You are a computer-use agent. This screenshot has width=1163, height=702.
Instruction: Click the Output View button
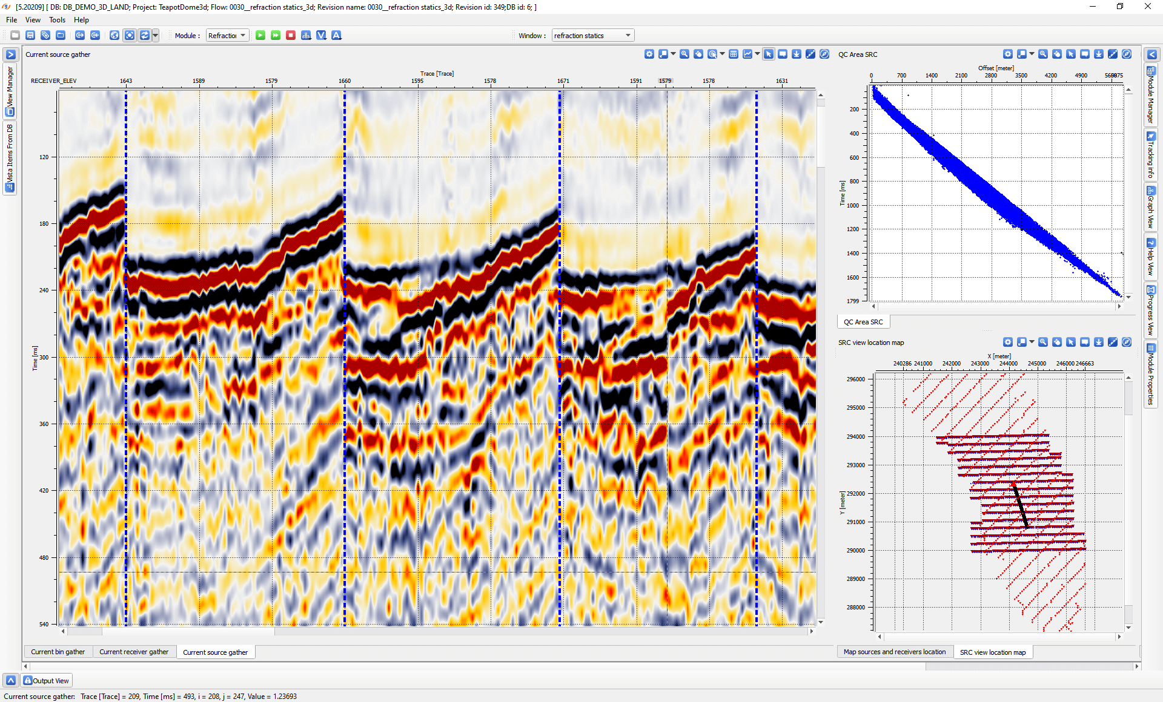click(x=47, y=681)
